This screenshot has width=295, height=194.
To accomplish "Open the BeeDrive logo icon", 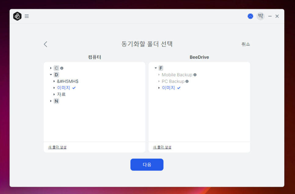I will pos(17,16).
